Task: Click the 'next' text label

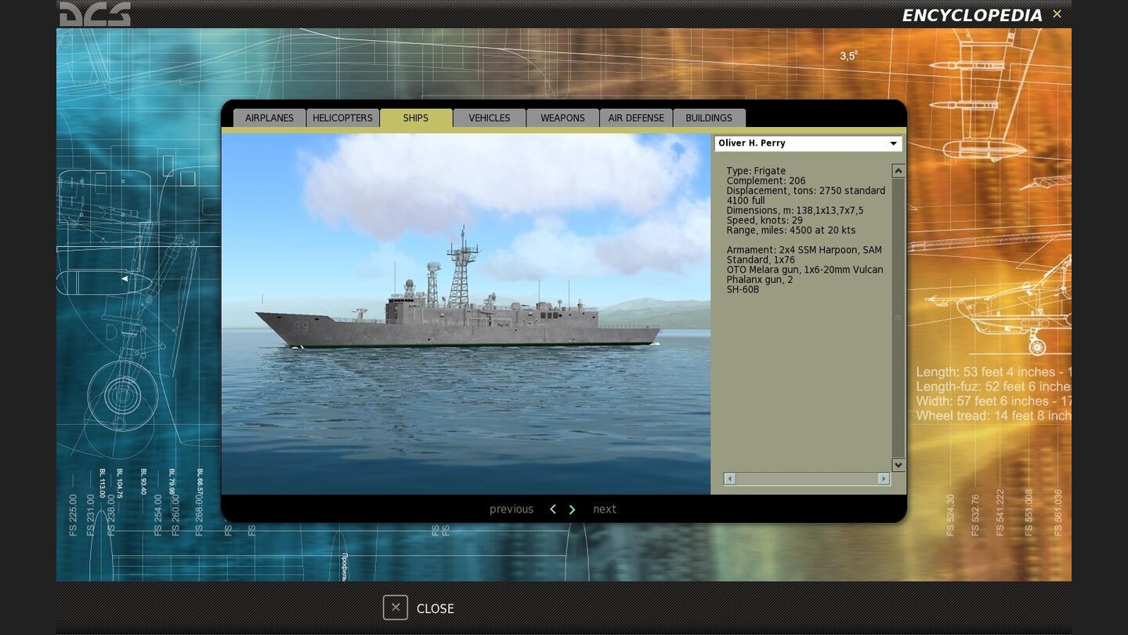Action: 605,510
